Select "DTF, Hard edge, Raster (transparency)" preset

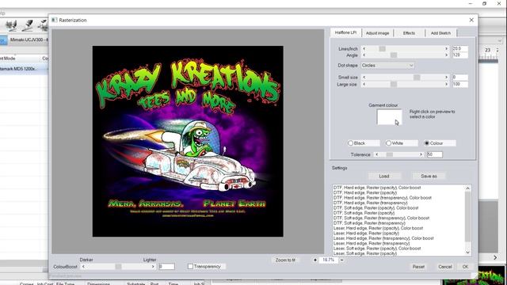(x=370, y=203)
